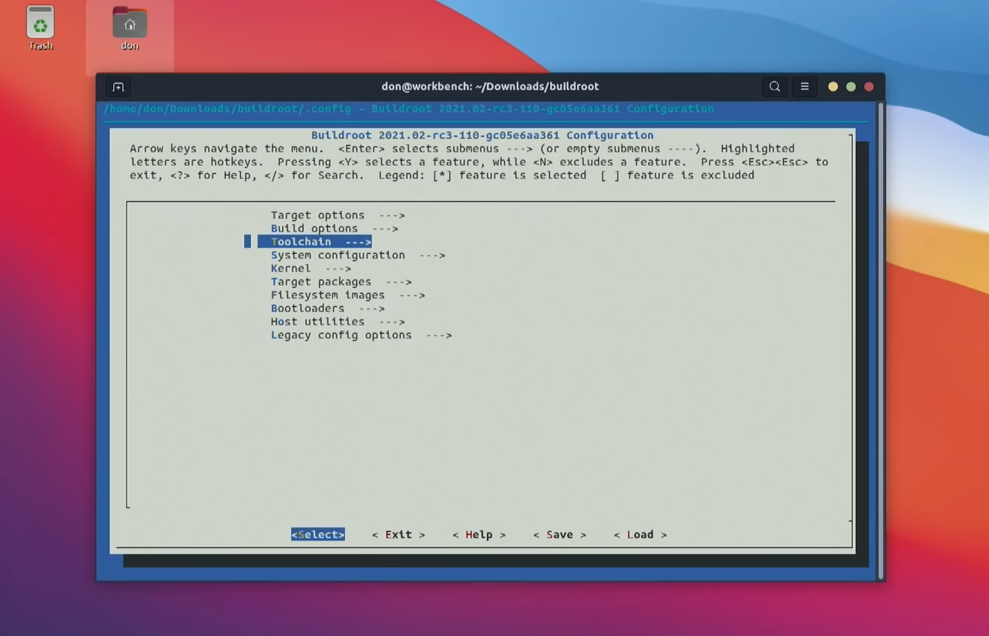Select the Target packages entry
The height and width of the screenshot is (636, 989).
click(321, 281)
